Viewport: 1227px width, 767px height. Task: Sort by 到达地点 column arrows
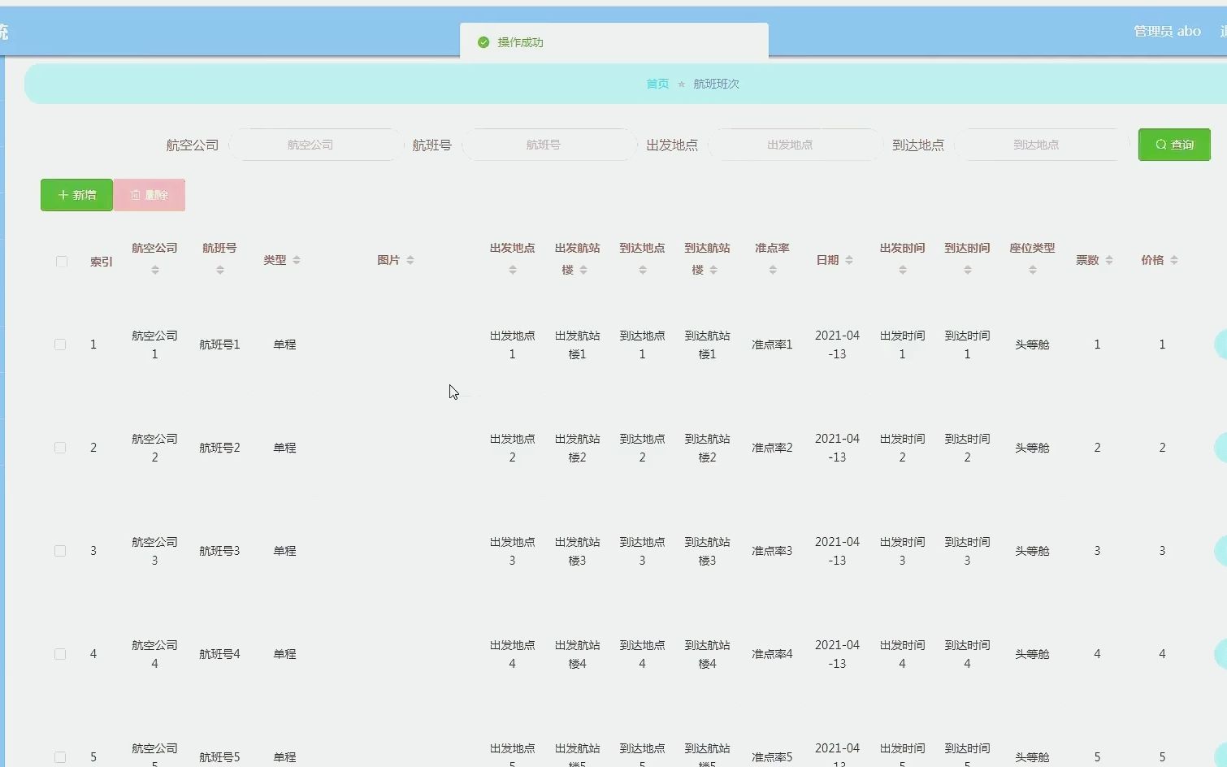coord(643,270)
